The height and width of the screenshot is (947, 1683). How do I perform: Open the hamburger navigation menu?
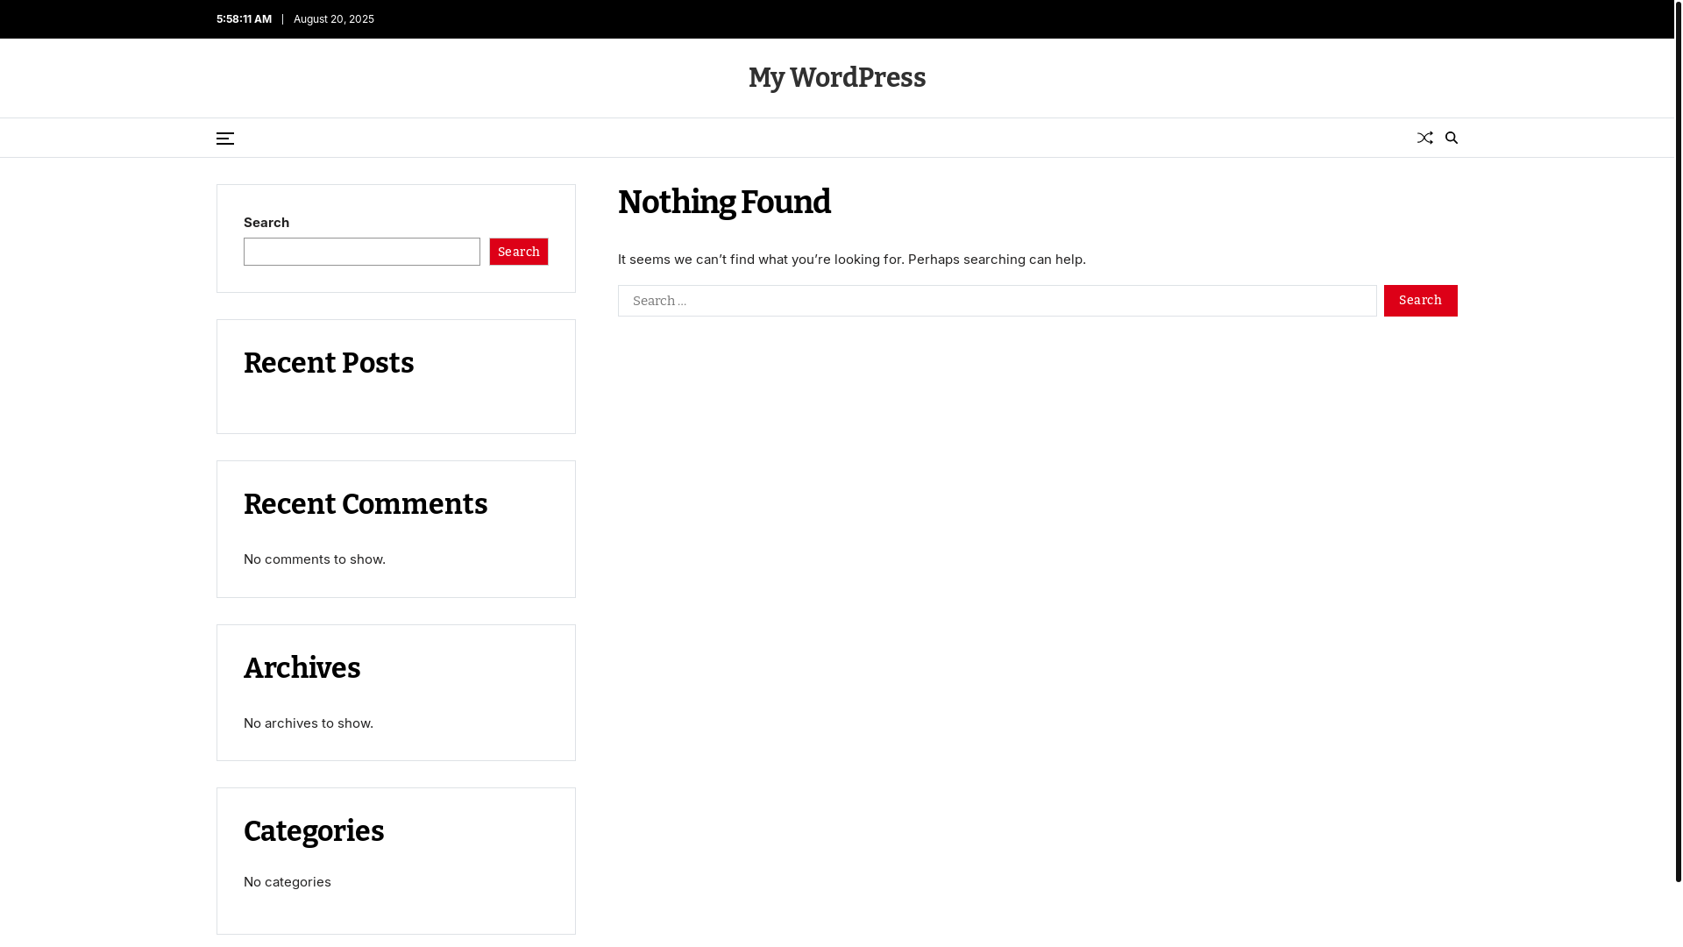click(225, 139)
